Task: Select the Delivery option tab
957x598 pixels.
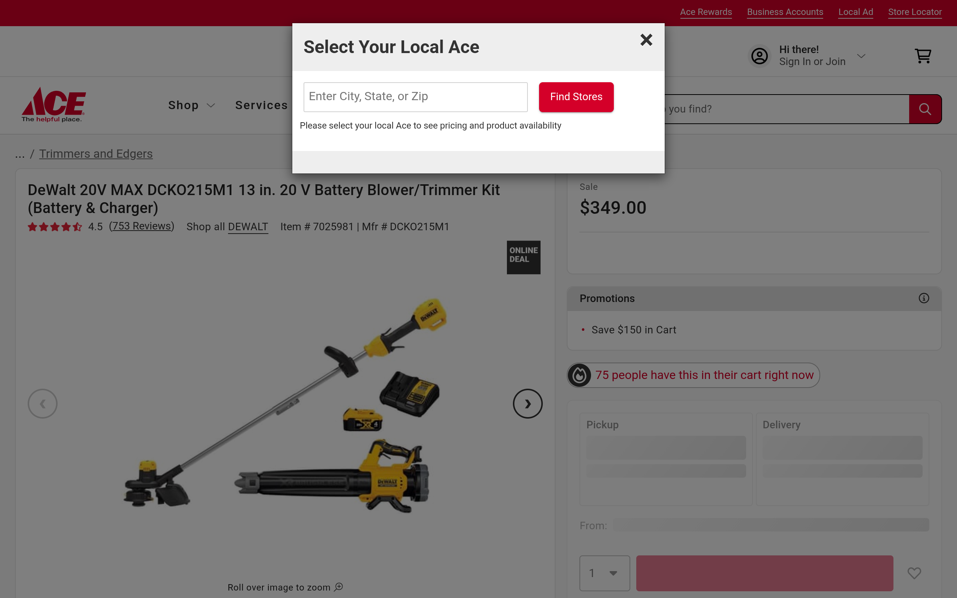Action: point(842,459)
